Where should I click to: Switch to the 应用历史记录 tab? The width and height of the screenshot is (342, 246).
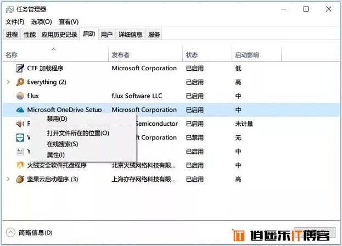click(x=59, y=35)
